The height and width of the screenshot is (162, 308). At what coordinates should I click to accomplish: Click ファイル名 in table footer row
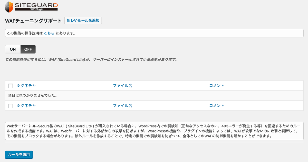coord(122,105)
